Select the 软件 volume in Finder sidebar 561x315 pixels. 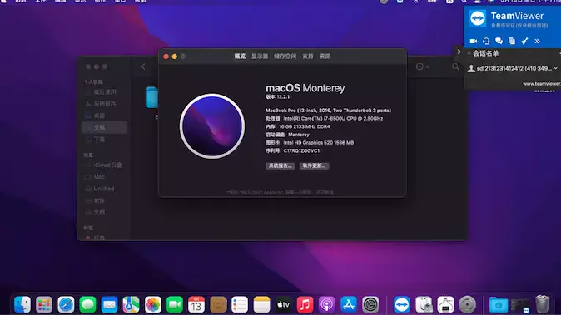pyautogui.click(x=104, y=200)
